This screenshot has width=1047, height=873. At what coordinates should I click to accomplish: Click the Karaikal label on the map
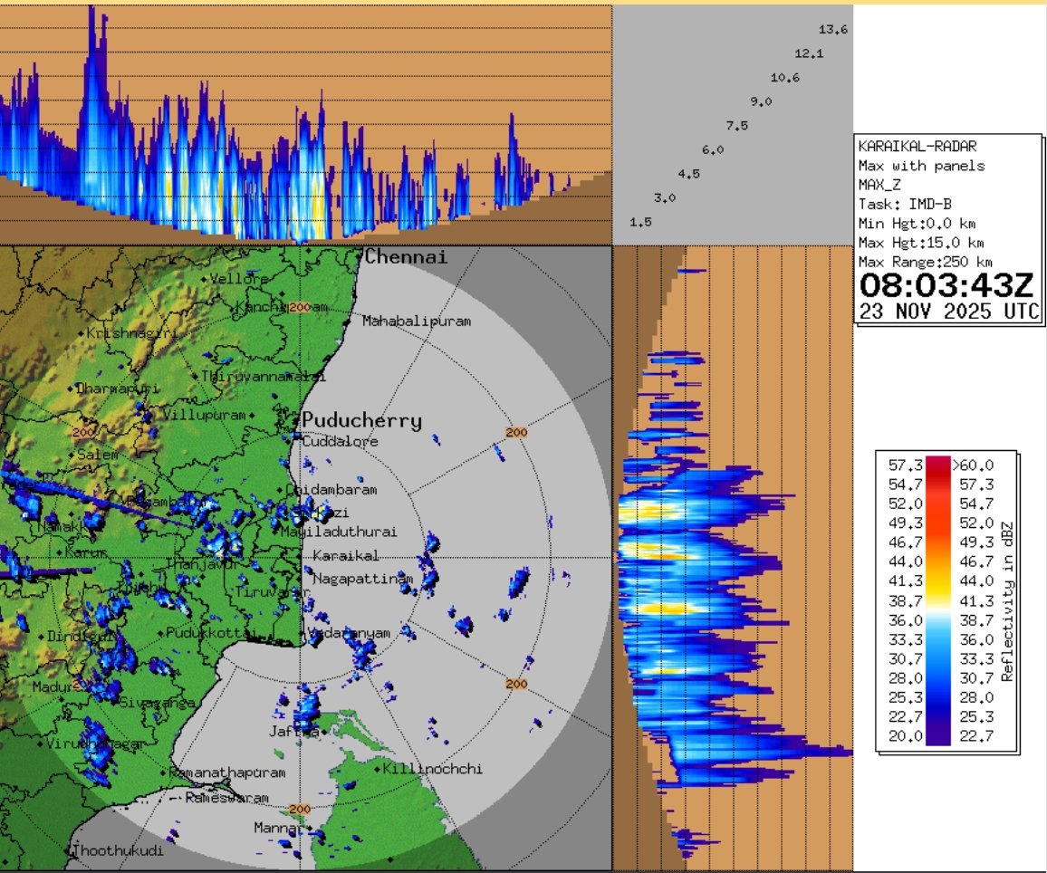(345, 556)
